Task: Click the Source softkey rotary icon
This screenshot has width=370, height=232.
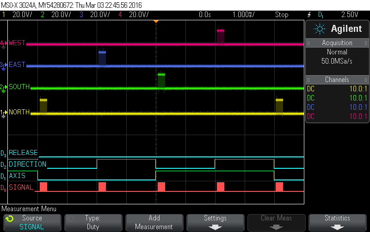Action: (10, 218)
